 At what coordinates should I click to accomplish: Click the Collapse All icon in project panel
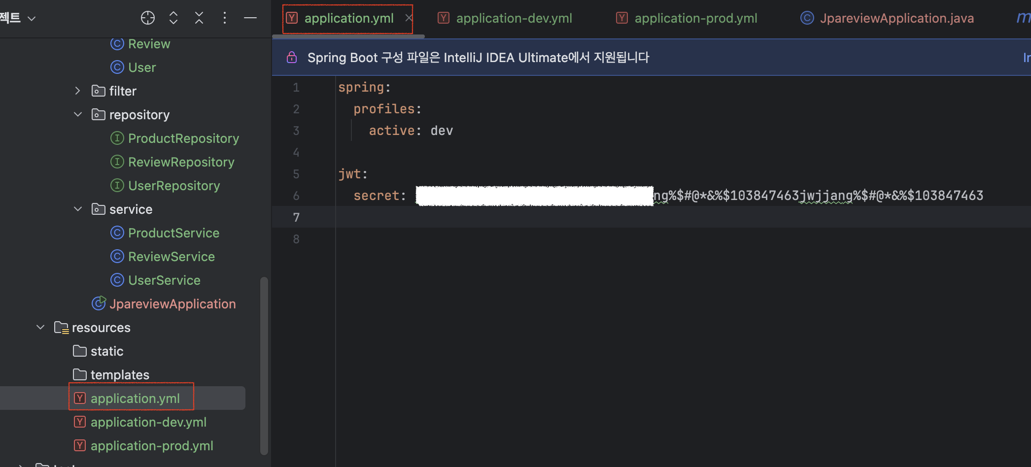199,18
